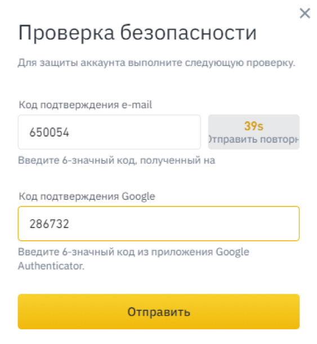
Task: Click the Google verification code input
Action: tap(159, 223)
